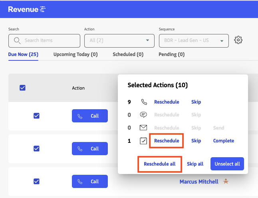This screenshot has width=258, height=198.
Task: Click the Selected Actions (10) heading
Action: (158, 85)
